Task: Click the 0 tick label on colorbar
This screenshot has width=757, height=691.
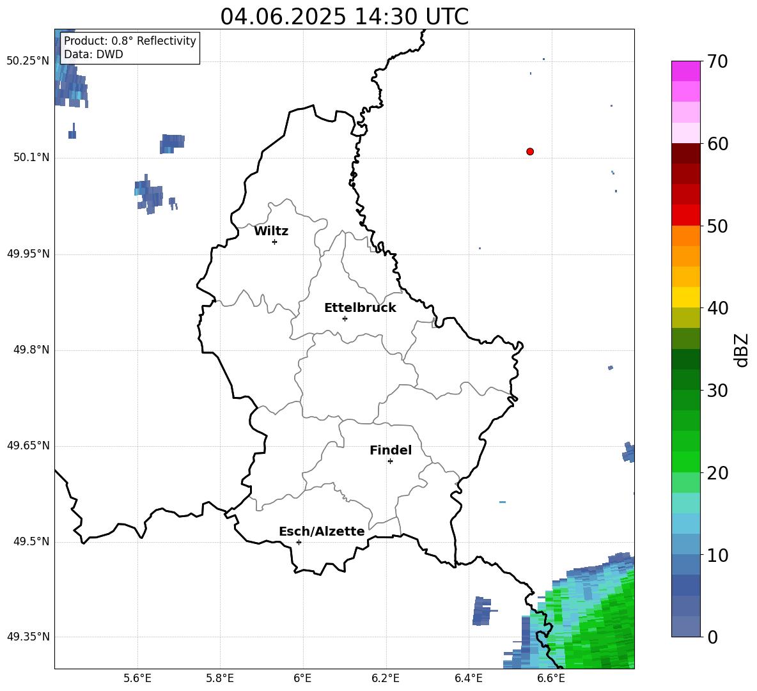Action: tap(712, 637)
